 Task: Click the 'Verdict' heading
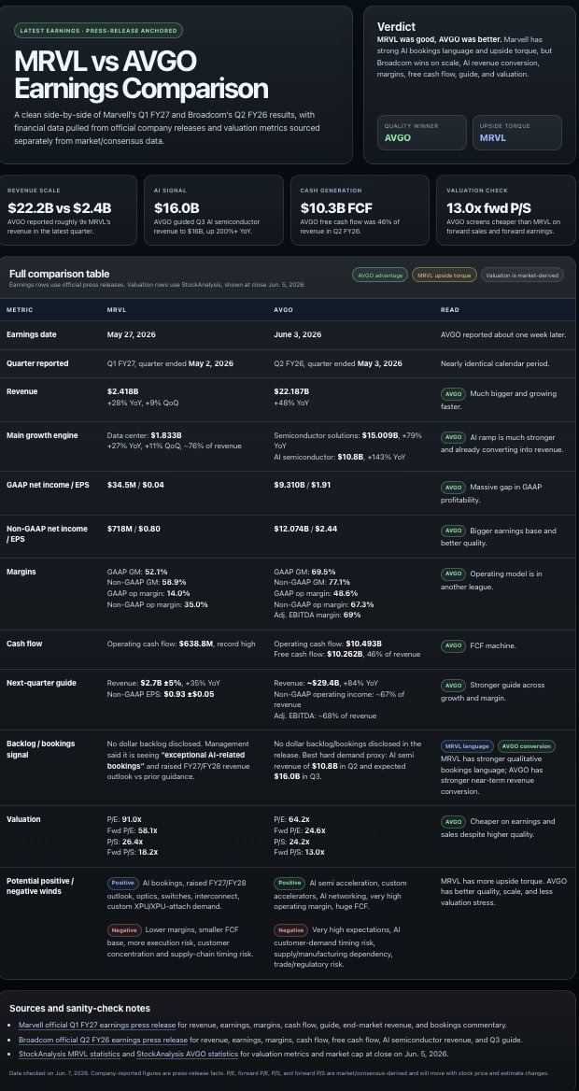coord(396,26)
